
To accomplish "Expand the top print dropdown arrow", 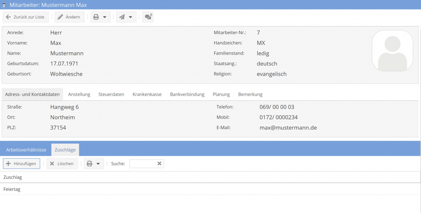I will (x=105, y=17).
